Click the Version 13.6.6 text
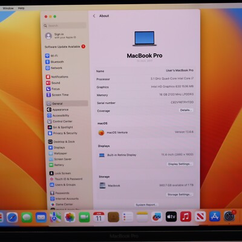 (184, 132)
